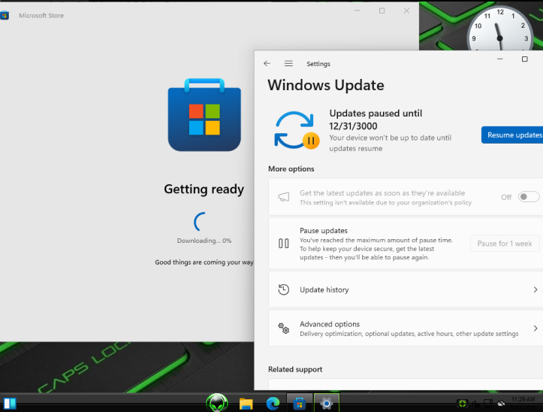Open the Advanced options row
543x412 pixels.
[x=406, y=328]
